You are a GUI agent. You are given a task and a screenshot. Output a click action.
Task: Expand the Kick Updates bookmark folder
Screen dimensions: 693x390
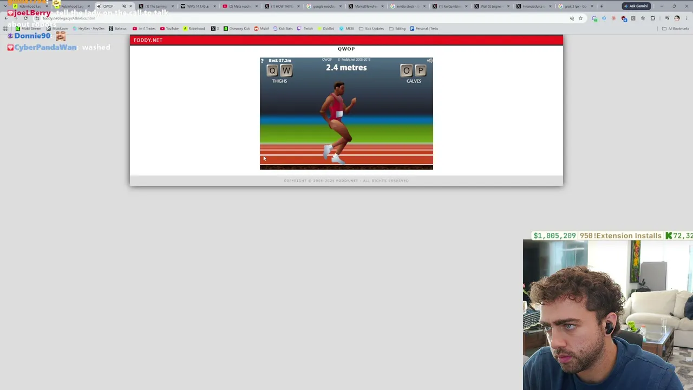[x=371, y=29]
